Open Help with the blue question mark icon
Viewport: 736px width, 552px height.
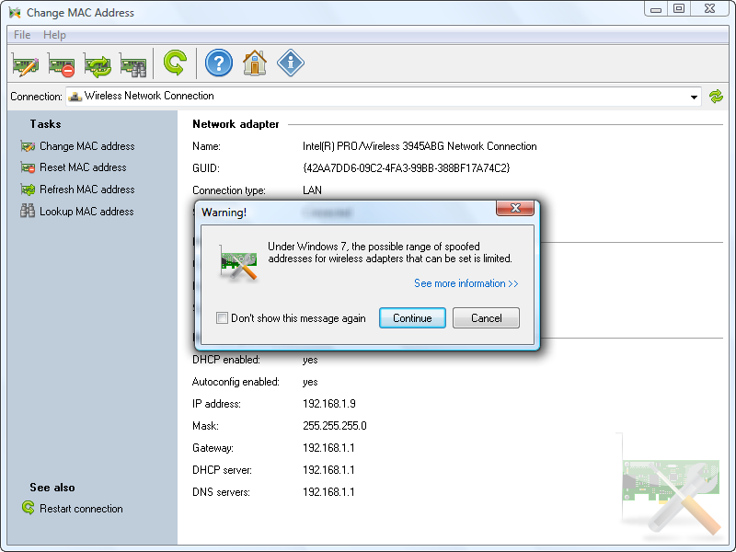tap(219, 63)
